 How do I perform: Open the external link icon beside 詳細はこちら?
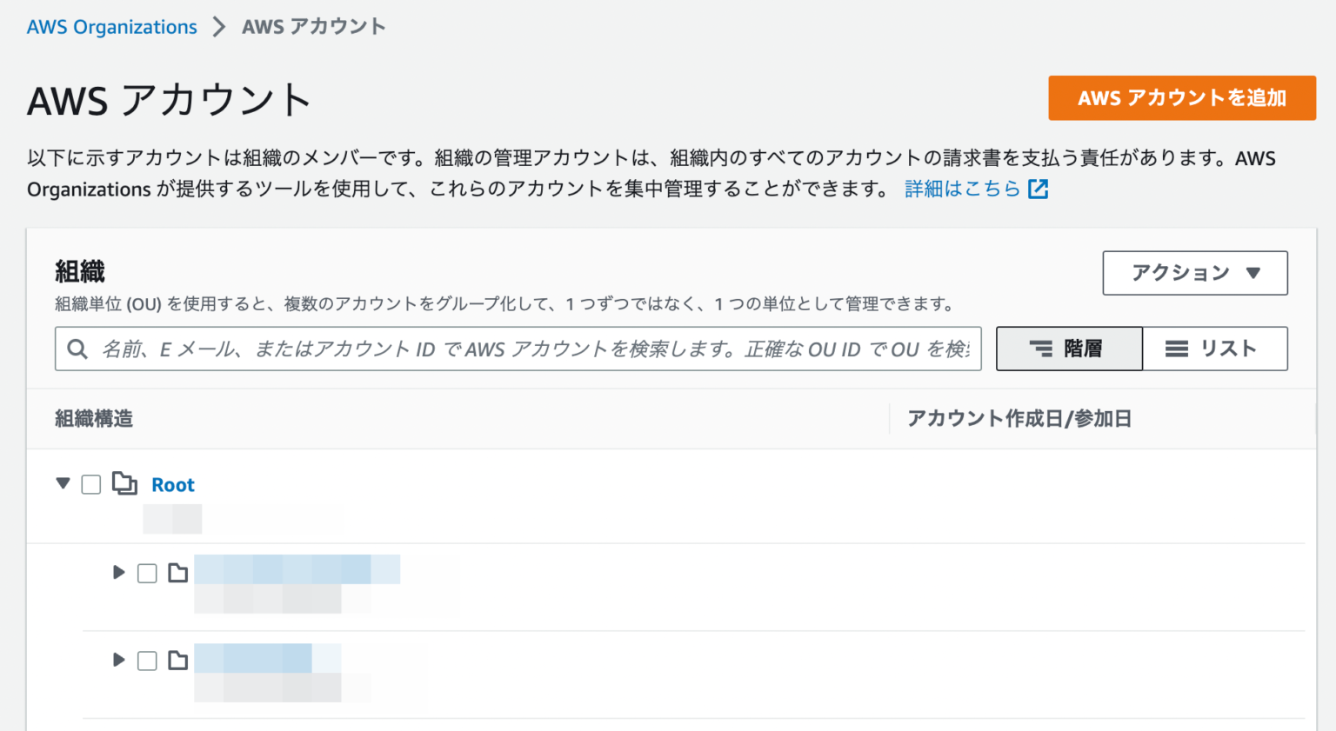(1039, 189)
